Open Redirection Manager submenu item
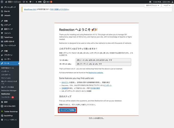The width and height of the screenshot is (174, 128). [9, 91]
